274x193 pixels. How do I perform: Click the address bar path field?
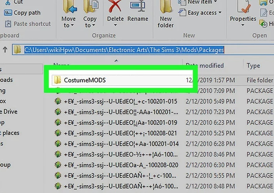143,50
